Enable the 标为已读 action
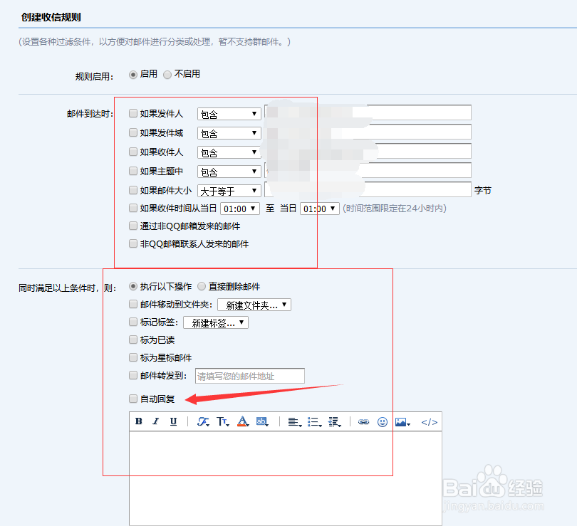The width and height of the screenshot is (577, 526). [x=132, y=340]
